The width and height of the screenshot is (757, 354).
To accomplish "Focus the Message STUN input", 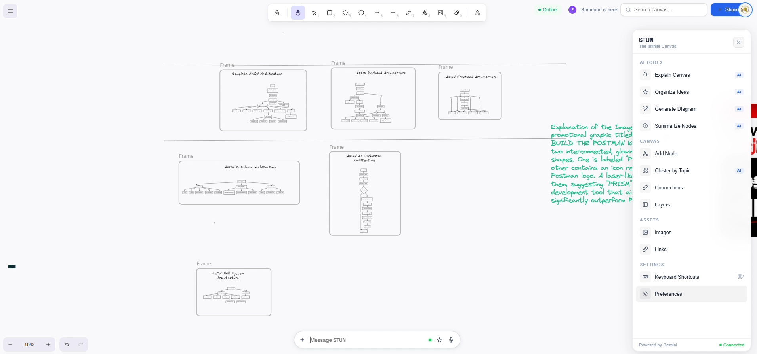I will tap(366, 340).
